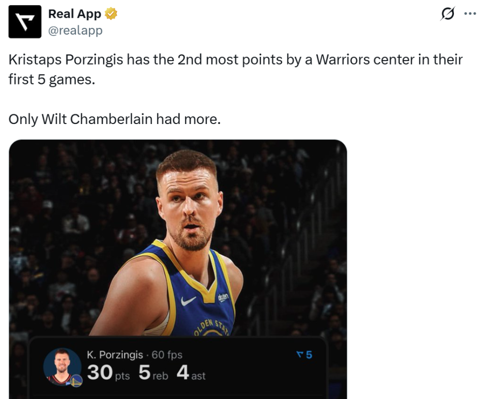Viewport: 488px width, 399px height.
Task: Click the Warriors logo badge on headshot
Action: coord(76,381)
